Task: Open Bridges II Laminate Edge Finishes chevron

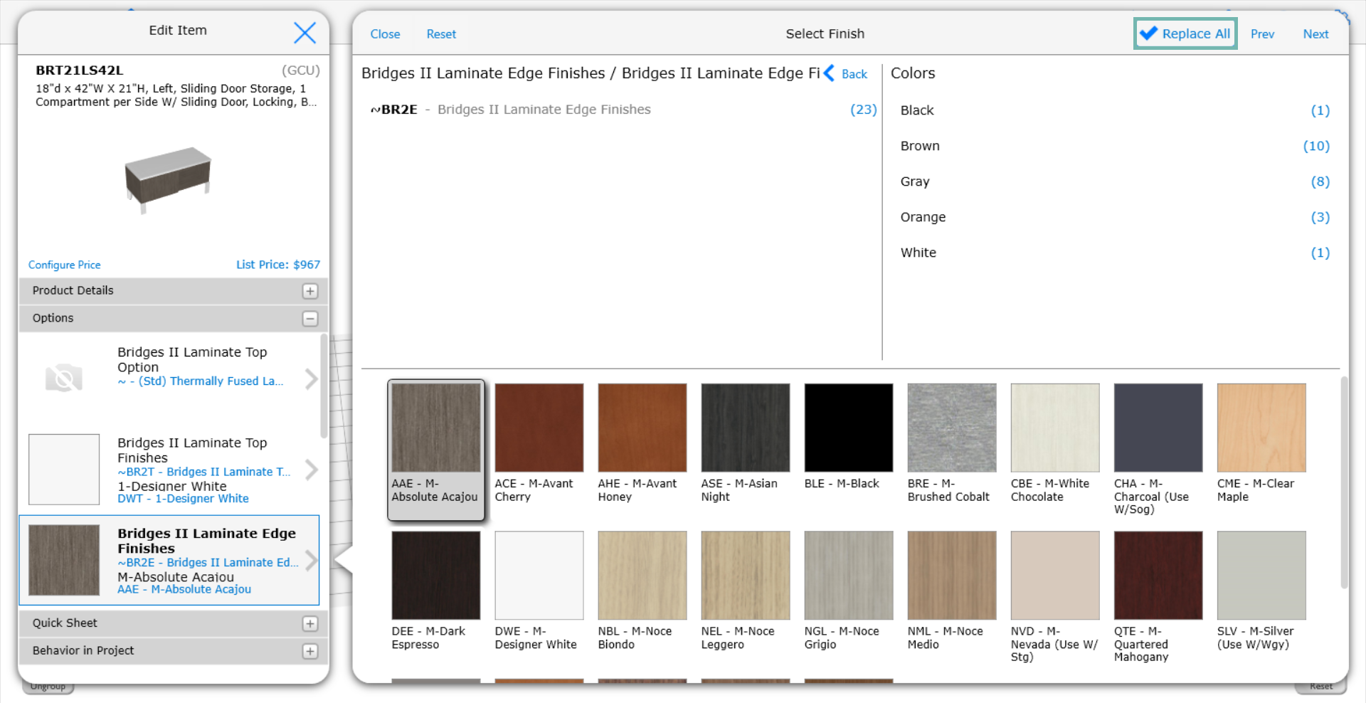Action: click(311, 561)
